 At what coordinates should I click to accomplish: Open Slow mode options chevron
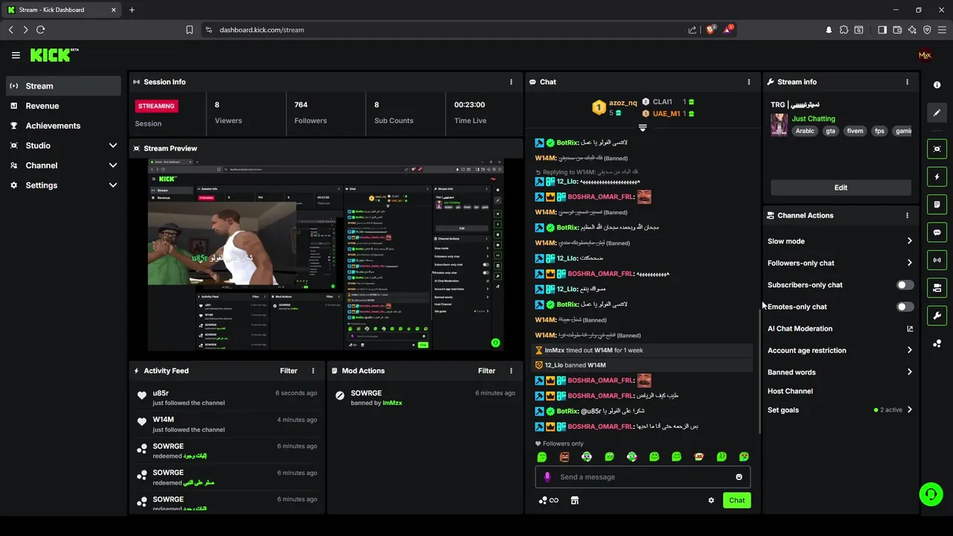tap(909, 241)
